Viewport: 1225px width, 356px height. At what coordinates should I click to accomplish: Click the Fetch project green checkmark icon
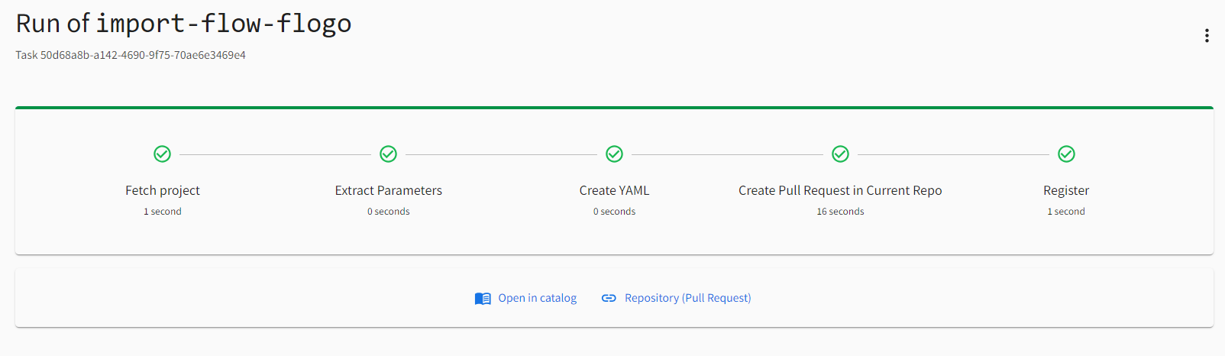tap(163, 154)
